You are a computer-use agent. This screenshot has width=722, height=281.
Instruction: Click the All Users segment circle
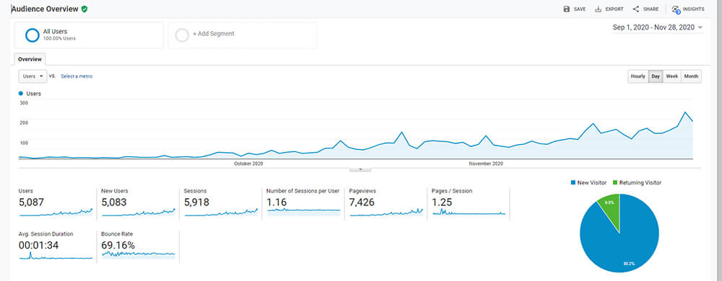[32, 35]
